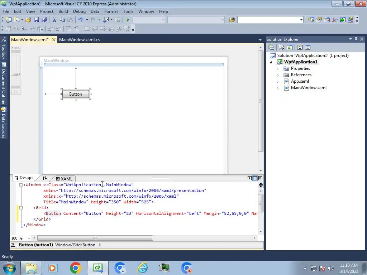367x275 pixels.
Task: Switch to the MainWindow.xaml.cs tab
Action: click(79, 39)
